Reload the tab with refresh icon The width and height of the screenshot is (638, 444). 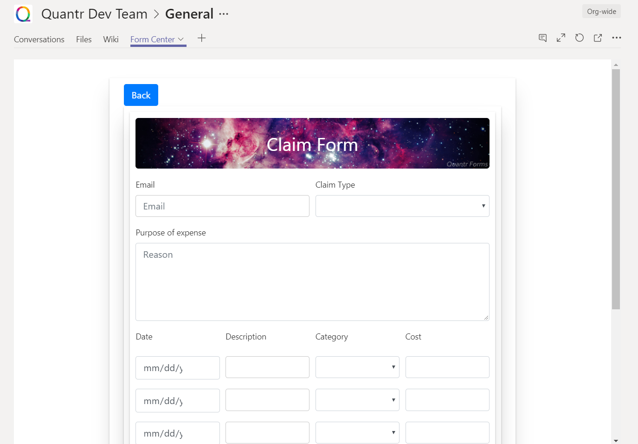coord(580,38)
